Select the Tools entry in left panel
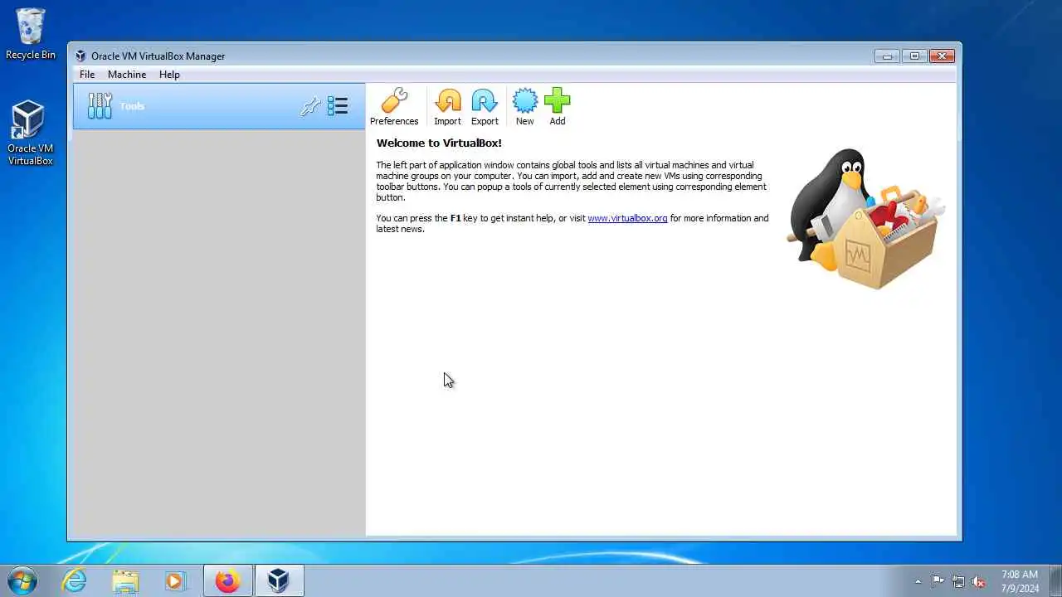 pos(219,106)
